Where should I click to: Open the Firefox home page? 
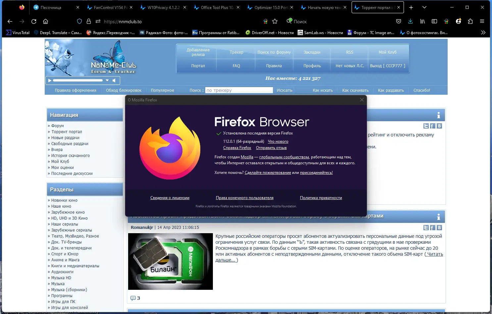[x=46, y=22]
